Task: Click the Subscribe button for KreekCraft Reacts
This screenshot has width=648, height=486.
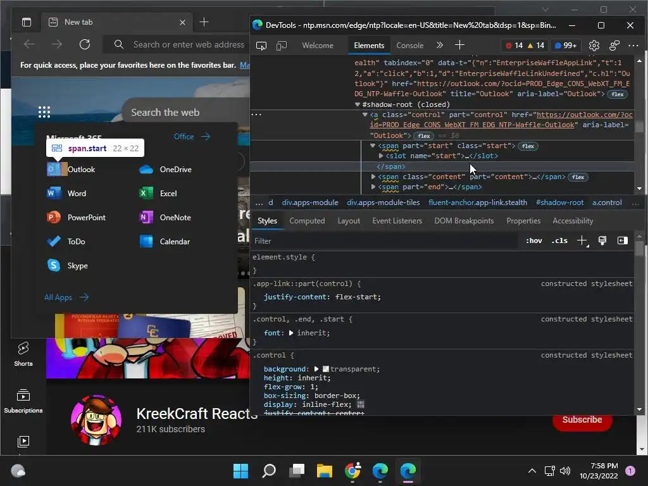Action: pyautogui.click(x=582, y=420)
